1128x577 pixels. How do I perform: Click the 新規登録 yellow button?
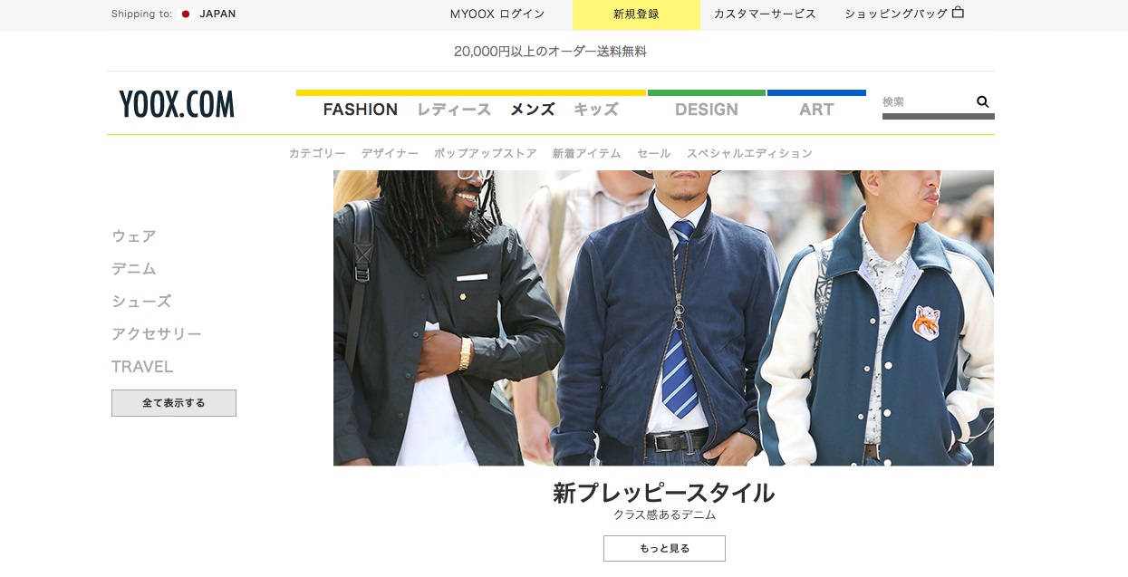click(636, 14)
